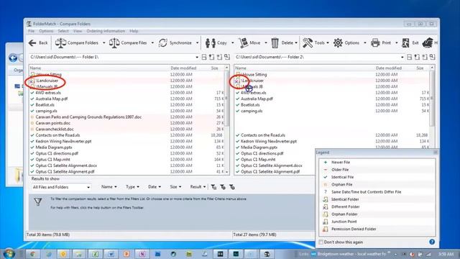Select \Landcruiser folder in left pane
Viewport: 460px width, 259px height.
point(47,81)
